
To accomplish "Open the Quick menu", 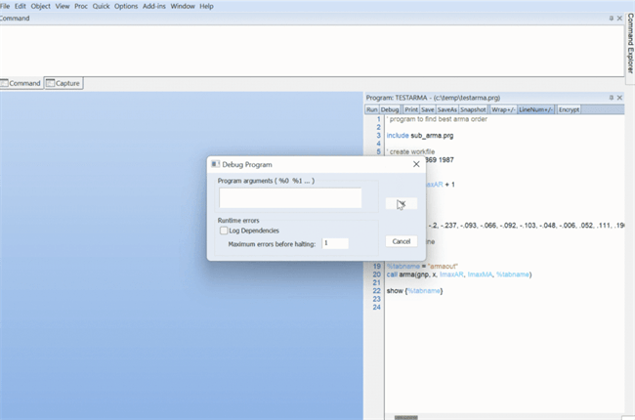I will [x=101, y=6].
